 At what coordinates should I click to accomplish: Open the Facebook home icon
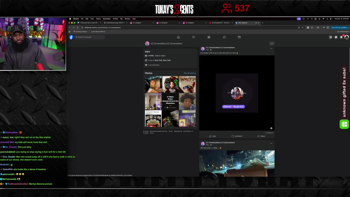tap(178, 37)
